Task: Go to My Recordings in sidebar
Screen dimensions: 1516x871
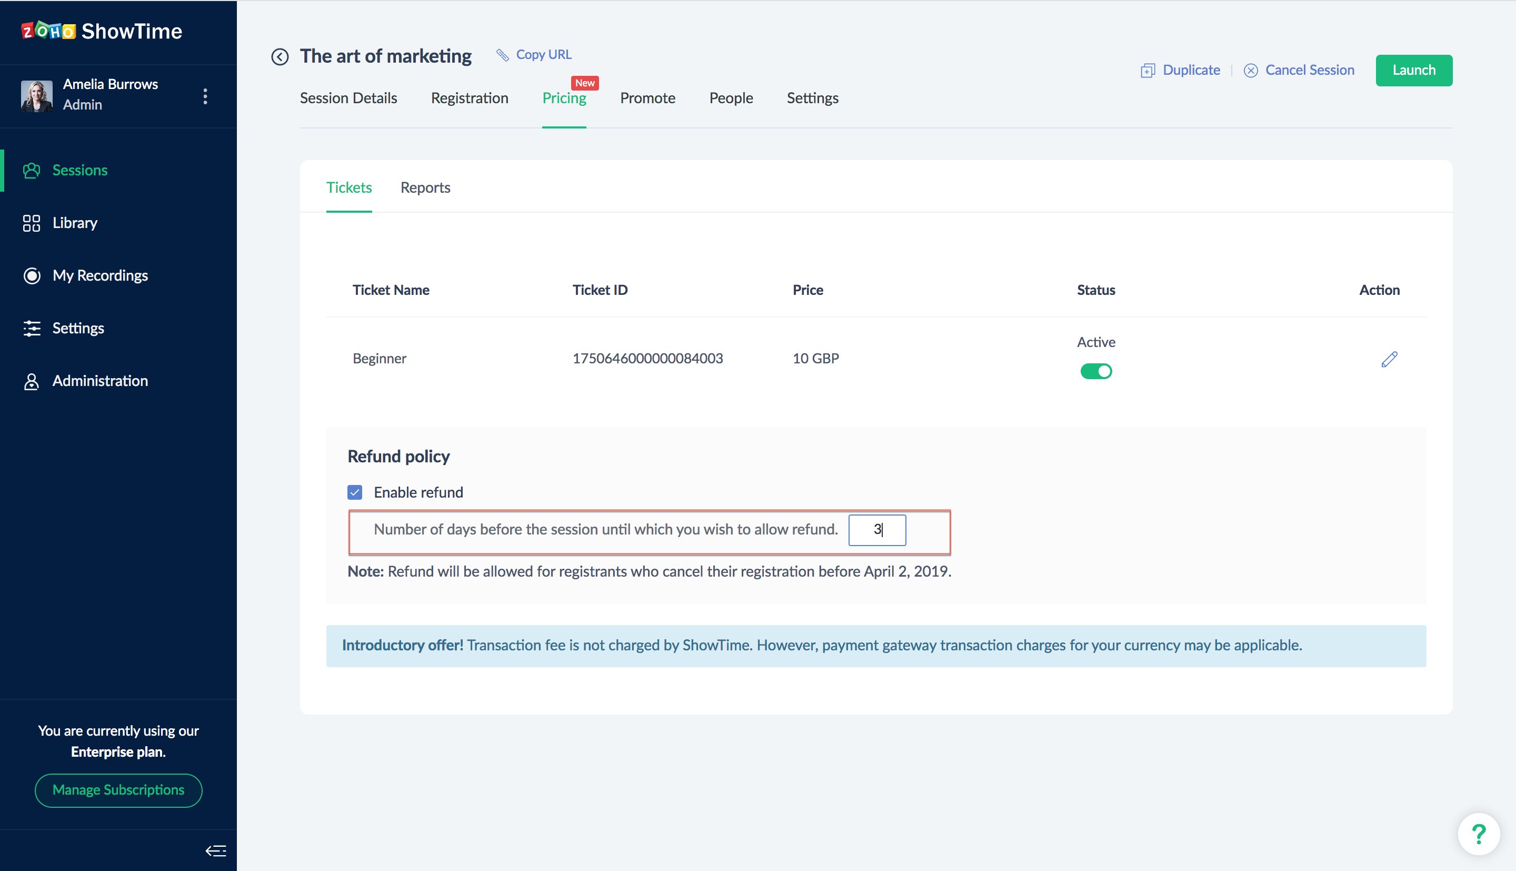Action: pyautogui.click(x=100, y=276)
